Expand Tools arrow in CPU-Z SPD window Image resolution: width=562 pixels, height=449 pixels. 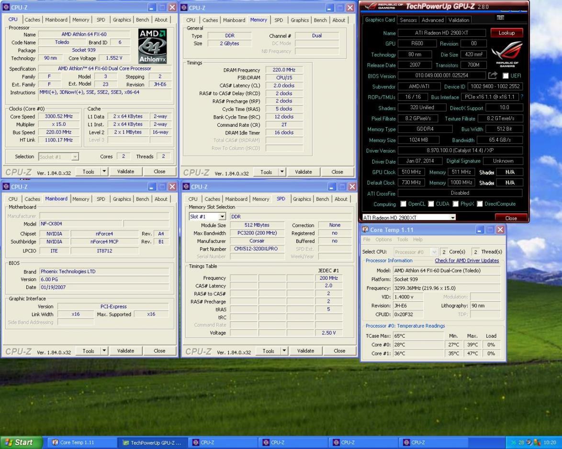click(284, 351)
